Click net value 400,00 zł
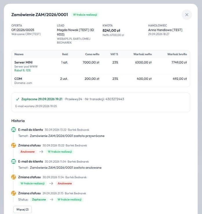Image resolution: width=202 pixels, height=214 pixels. (x=144, y=79)
